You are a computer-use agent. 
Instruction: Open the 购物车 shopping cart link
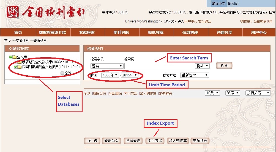(x=256, y=22)
